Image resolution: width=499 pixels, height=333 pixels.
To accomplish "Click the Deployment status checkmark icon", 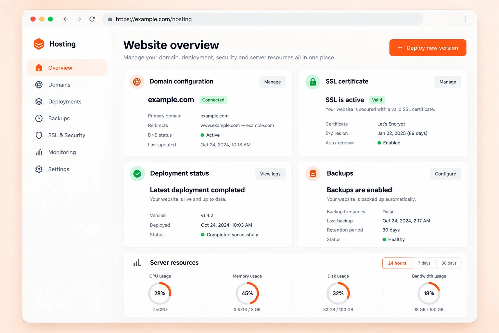I will pyautogui.click(x=137, y=174).
